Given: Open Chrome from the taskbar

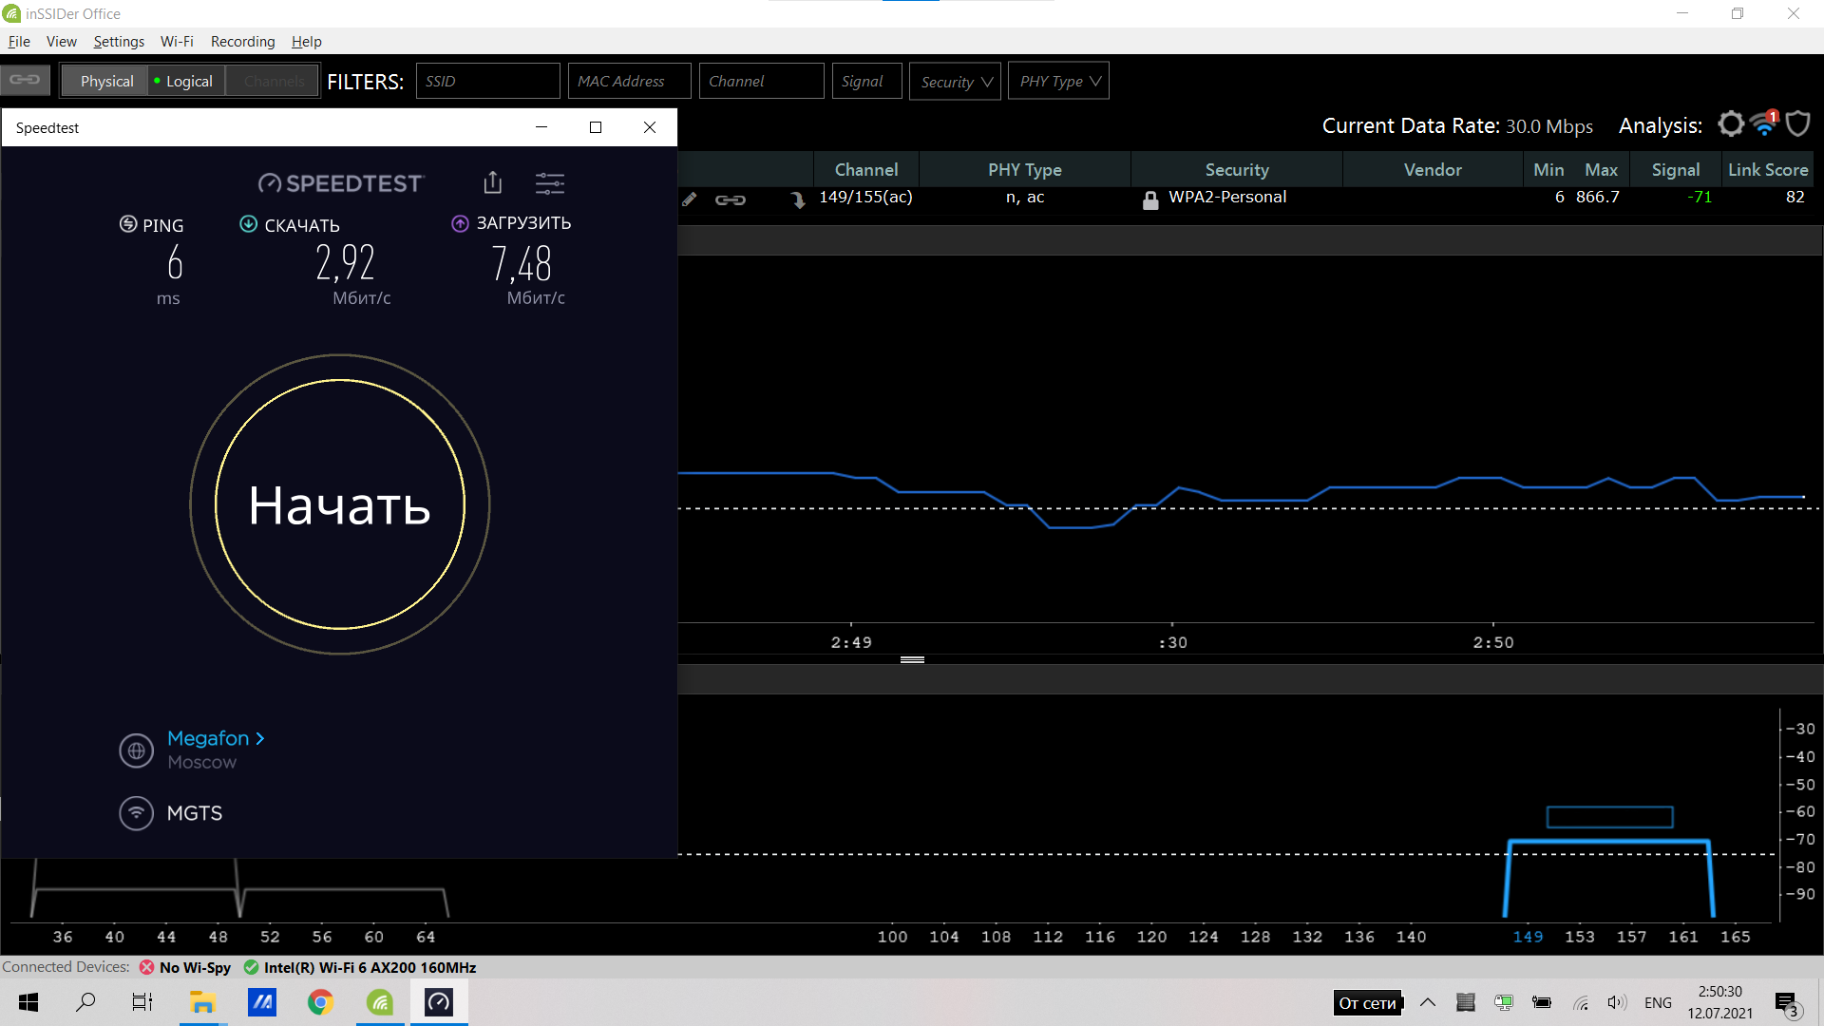Looking at the screenshot, I should tap(320, 1002).
